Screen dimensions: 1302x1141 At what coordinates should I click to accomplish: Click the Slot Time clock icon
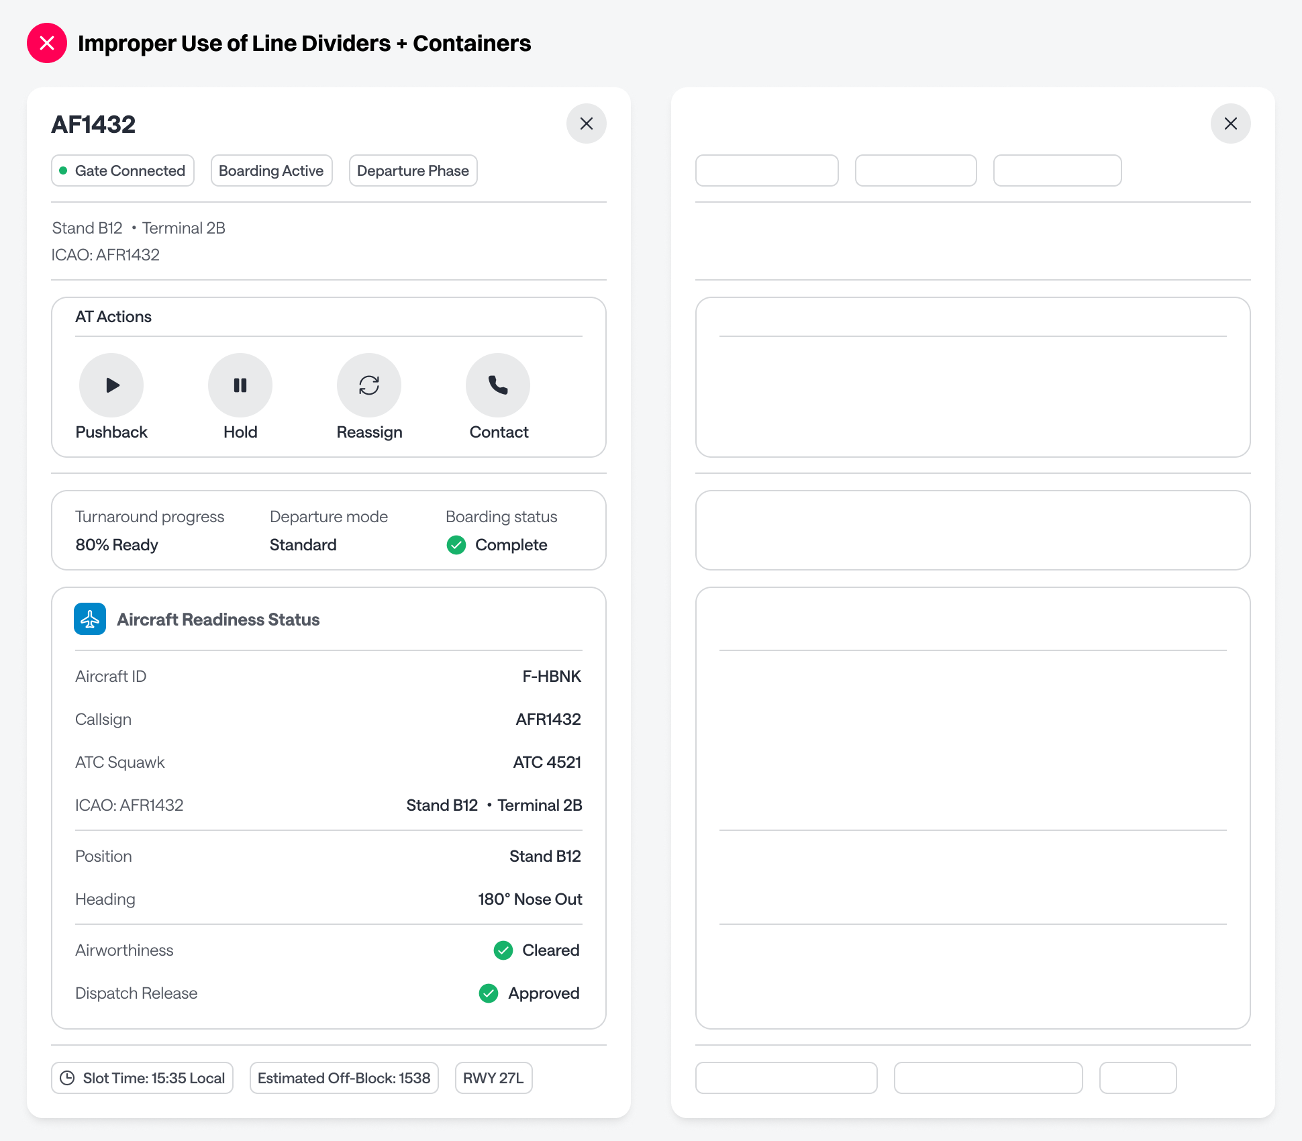(x=67, y=1078)
